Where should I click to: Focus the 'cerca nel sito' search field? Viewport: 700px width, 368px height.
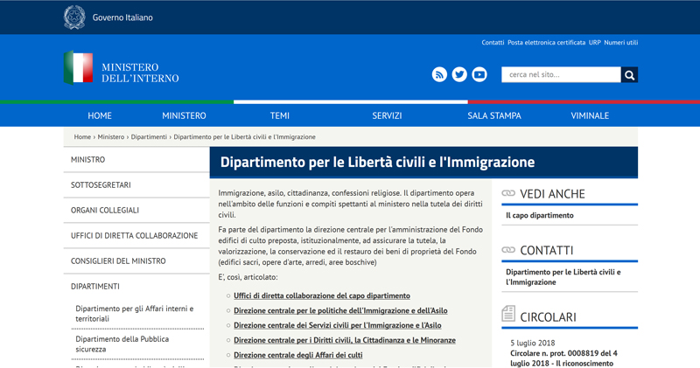click(x=560, y=75)
